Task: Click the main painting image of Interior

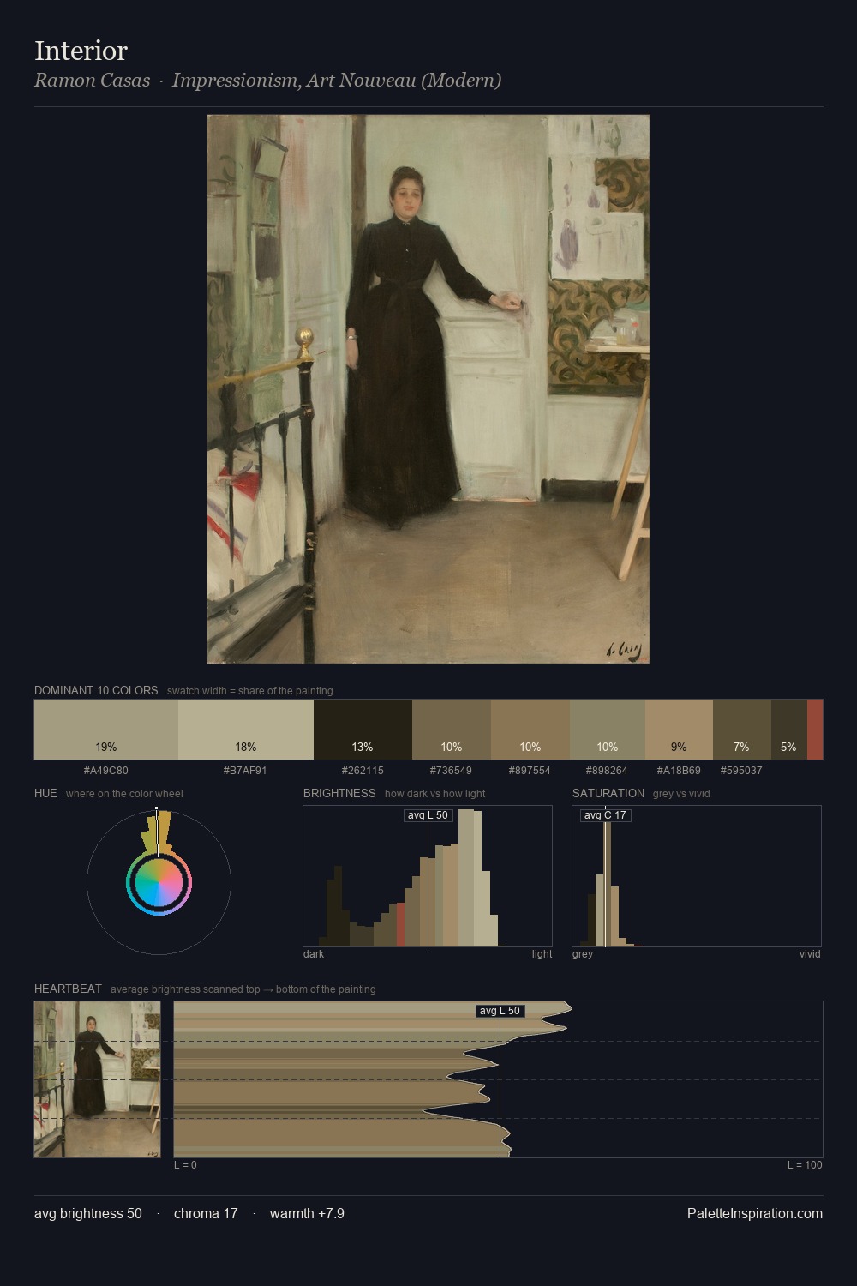Action: coord(428,389)
